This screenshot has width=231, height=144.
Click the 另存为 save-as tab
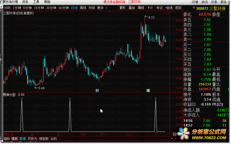pos(32,139)
